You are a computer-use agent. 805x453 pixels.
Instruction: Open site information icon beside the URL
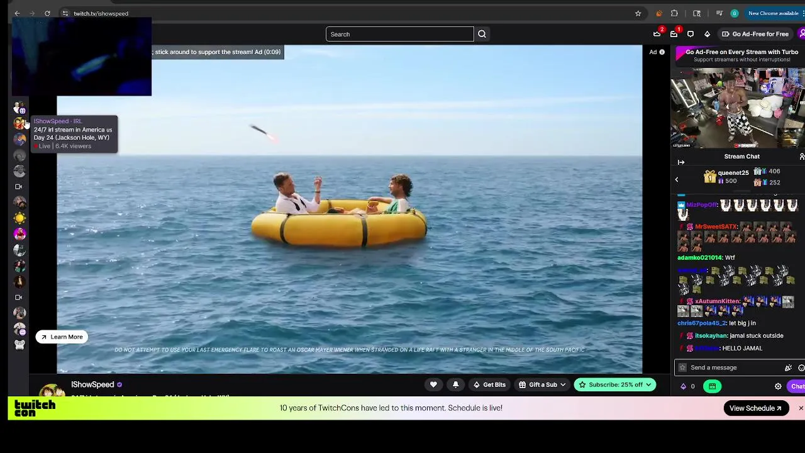point(65,13)
